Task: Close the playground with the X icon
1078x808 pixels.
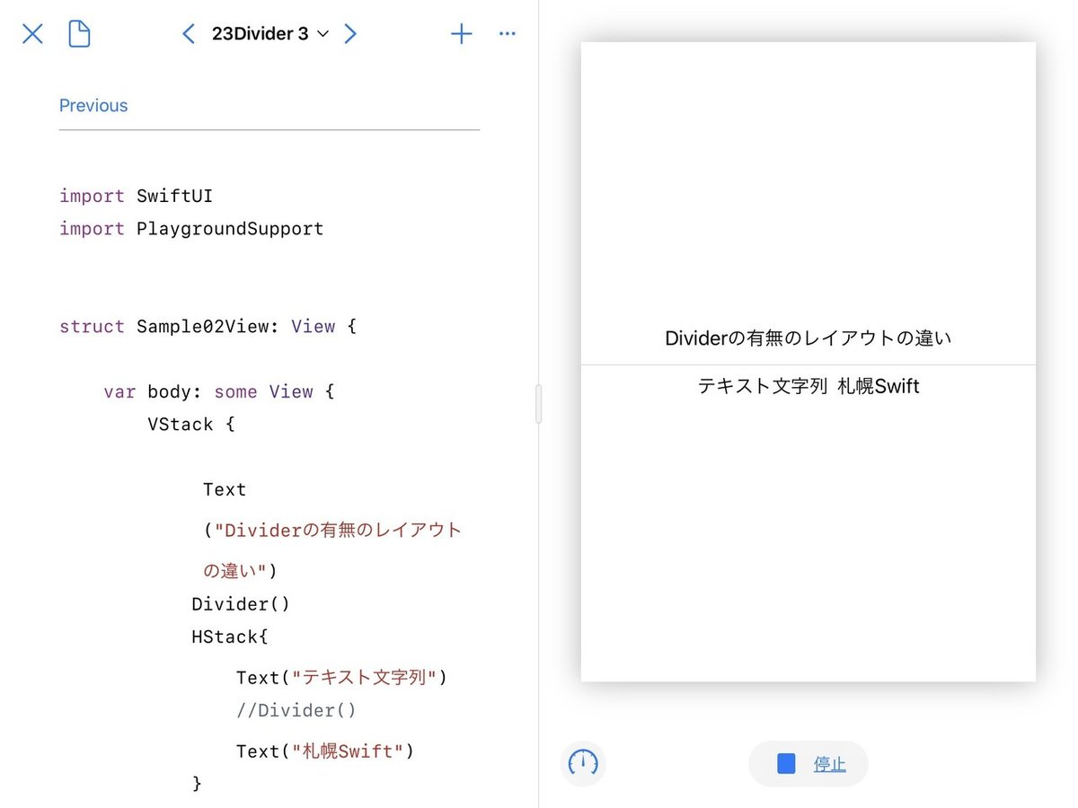Action: point(32,34)
